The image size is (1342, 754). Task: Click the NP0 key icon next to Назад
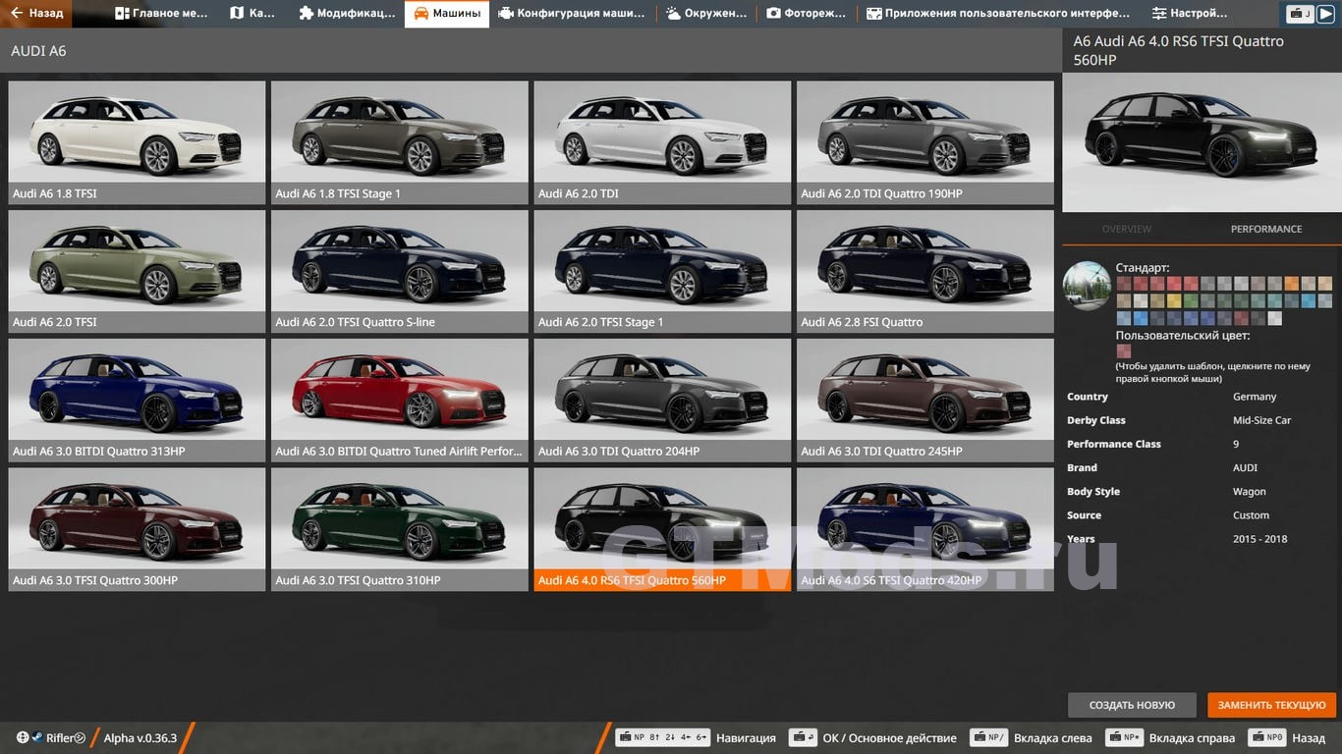point(1267,737)
